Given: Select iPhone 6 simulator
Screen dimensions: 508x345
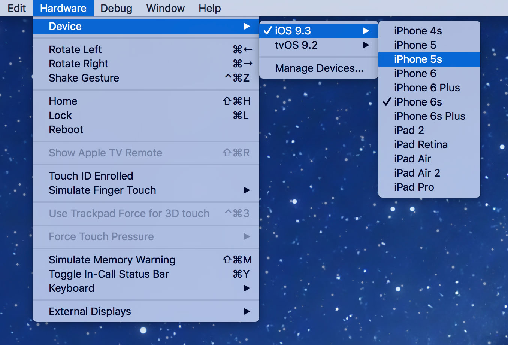Looking at the screenshot, I should [429, 73].
